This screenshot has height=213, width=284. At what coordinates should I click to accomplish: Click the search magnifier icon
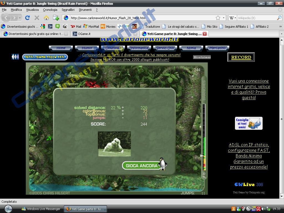point(279,18)
